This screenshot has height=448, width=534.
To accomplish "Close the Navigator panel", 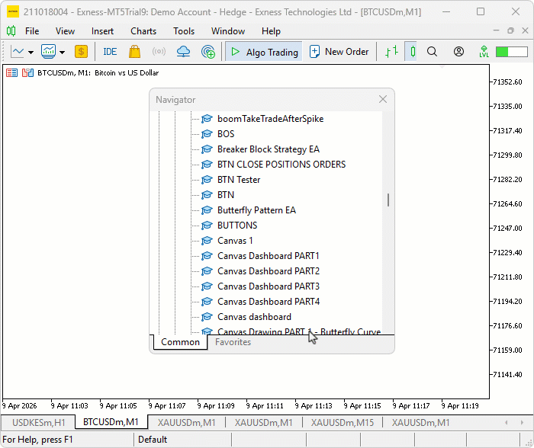I will (383, 99).
